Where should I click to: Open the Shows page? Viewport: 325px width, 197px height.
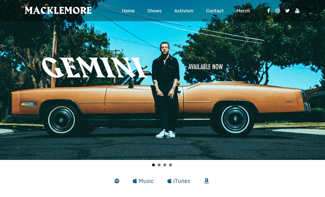click(154, 11)
